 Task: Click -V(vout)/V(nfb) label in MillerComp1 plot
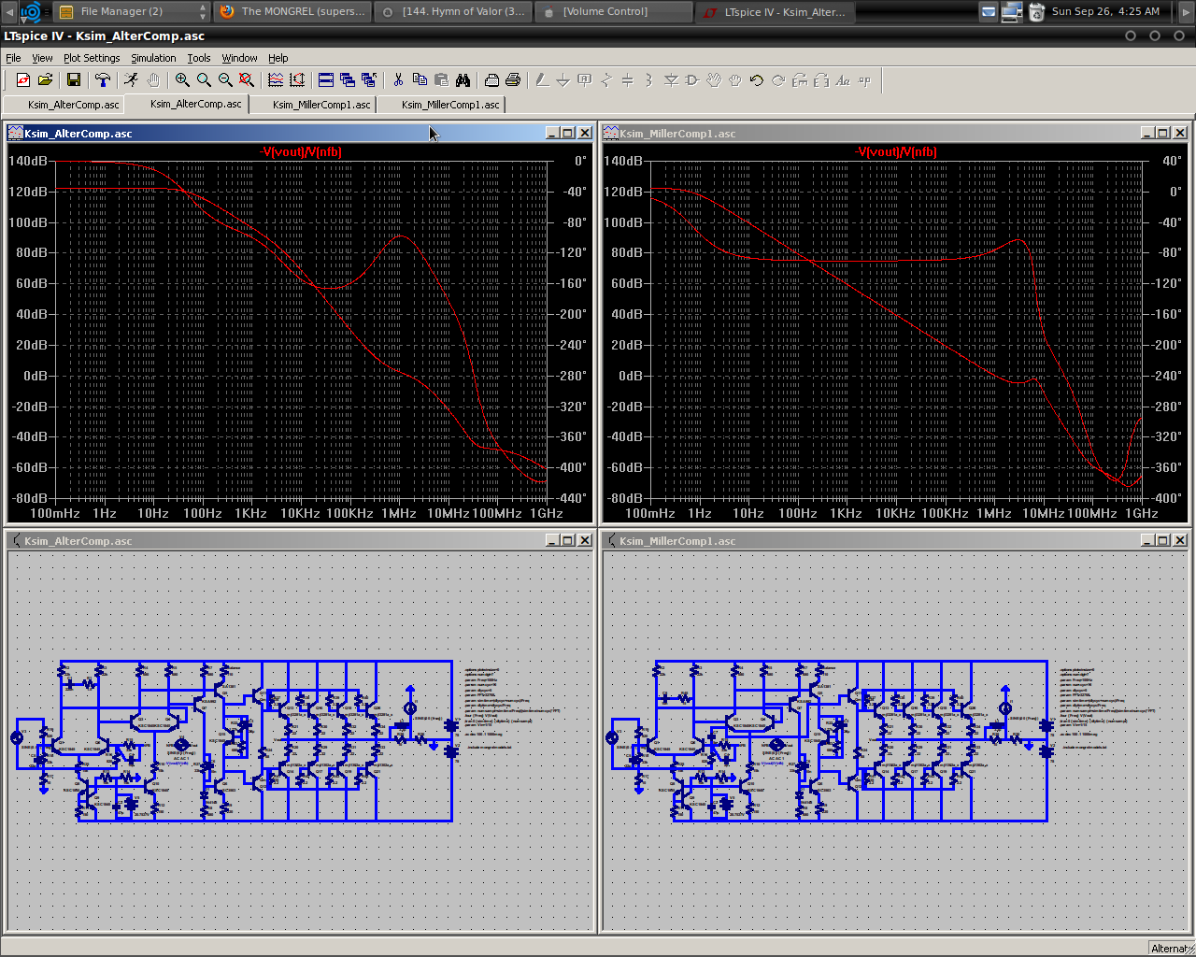896,152
